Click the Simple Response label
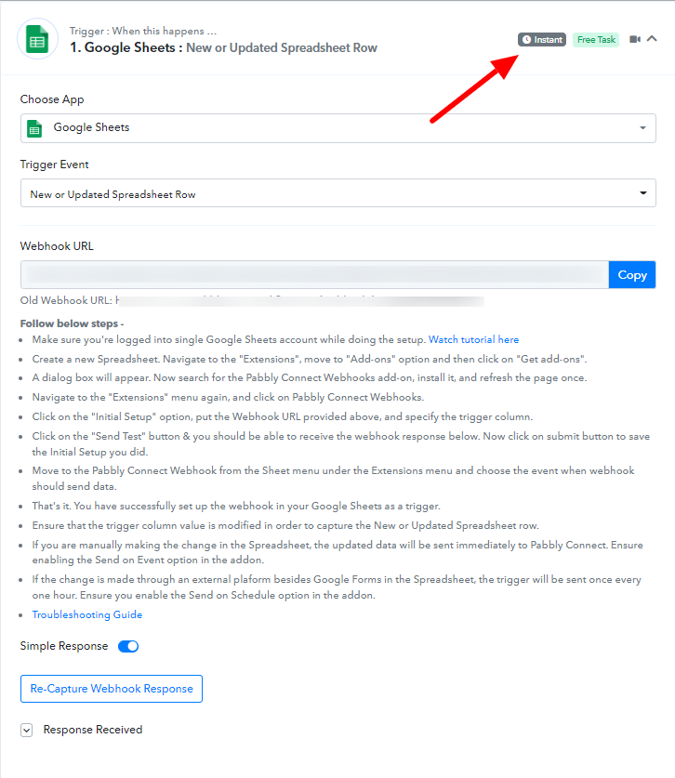Screen dimensions: 675x778 [x=64, y=646]
